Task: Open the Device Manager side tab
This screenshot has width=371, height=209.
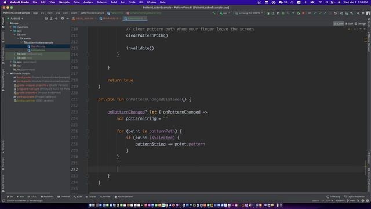Action: (x=369, y=42)
